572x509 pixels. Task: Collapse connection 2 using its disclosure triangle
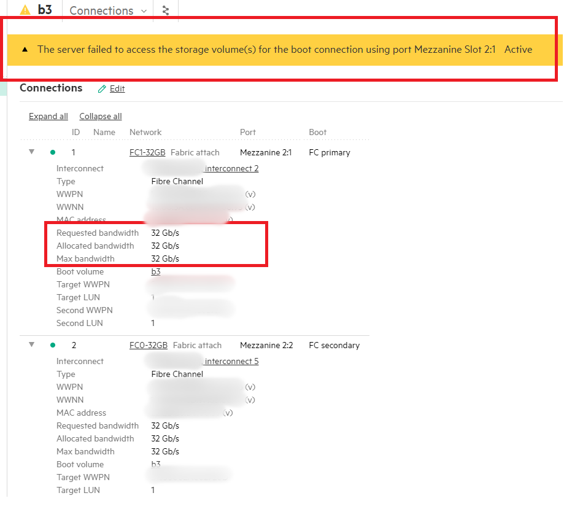31,344
